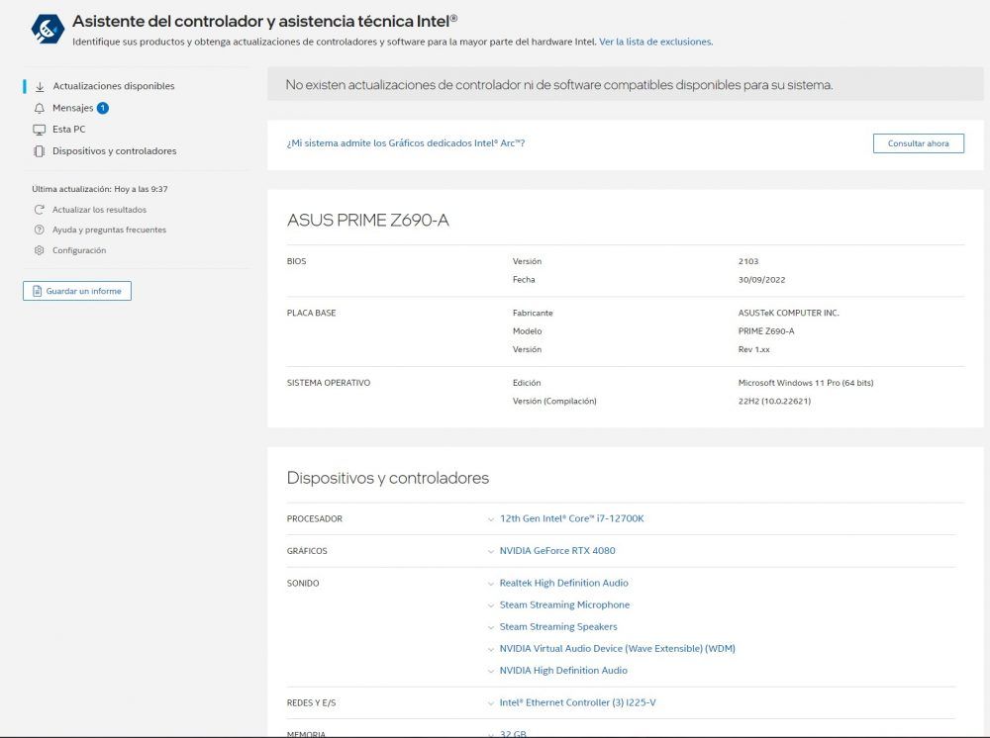Screen dimensions: 990x738
Task: Click the Dispositivos y controladores section heading
Action: coord(388,478)
